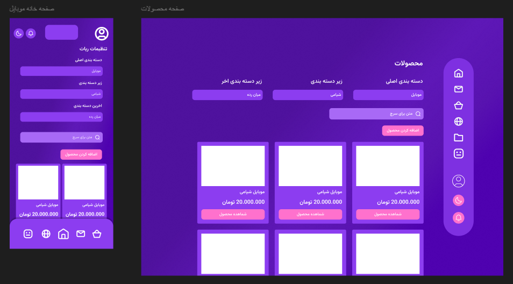513x284 pixels.
Task: Tap the home icon in the mobile bottom navigation
Action: pyautogui.click(x=63, y=234)
